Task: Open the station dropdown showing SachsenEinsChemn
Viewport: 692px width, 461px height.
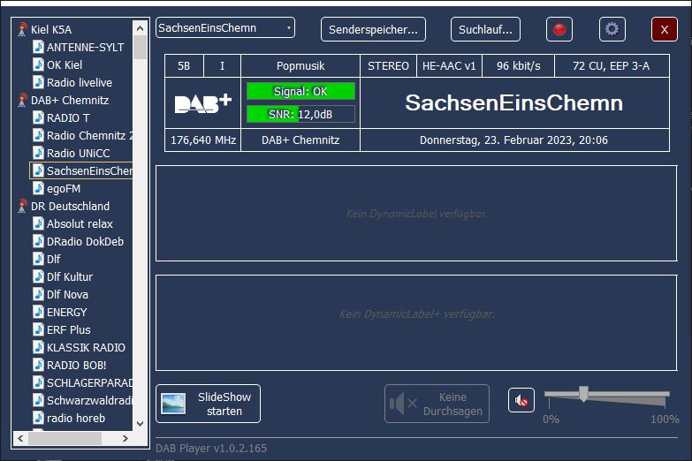Action: 225,28
